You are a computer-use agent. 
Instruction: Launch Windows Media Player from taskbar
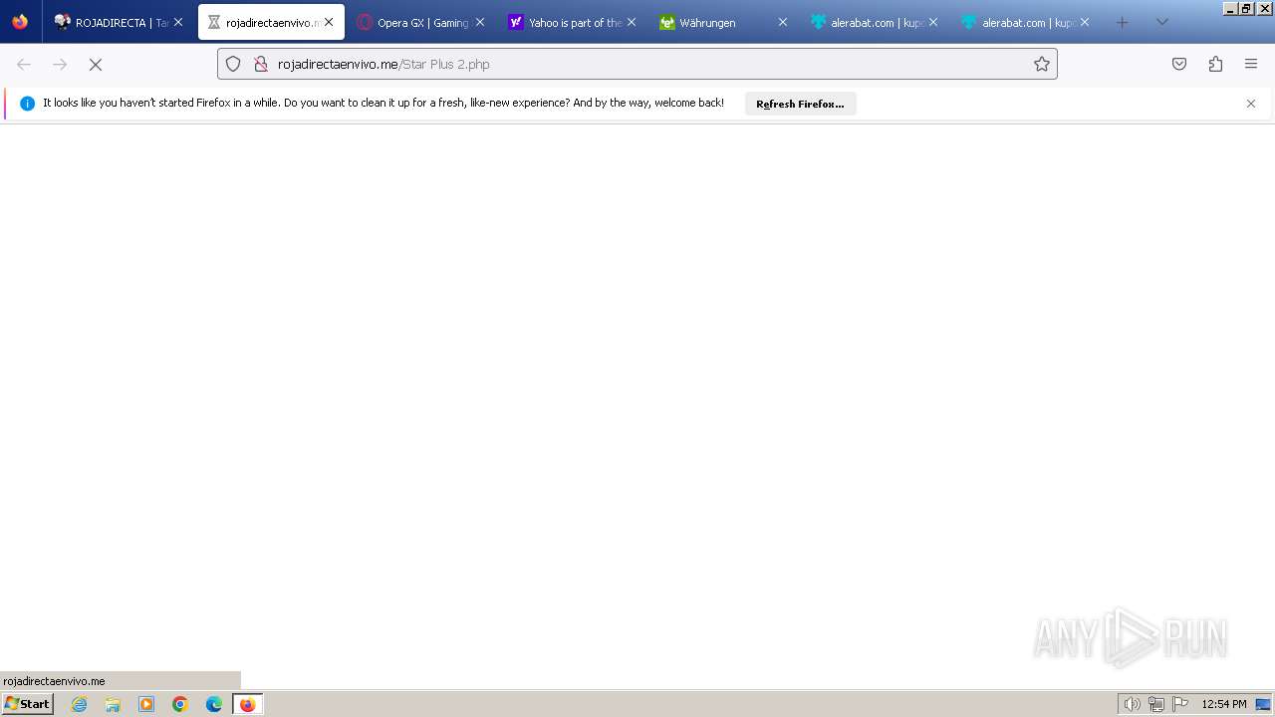click(146, 704)
